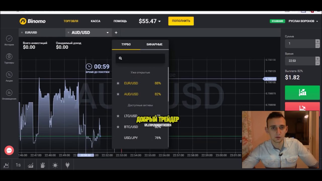
Task: Switch to the ТУРБО tab
Action: coord(126,44)
